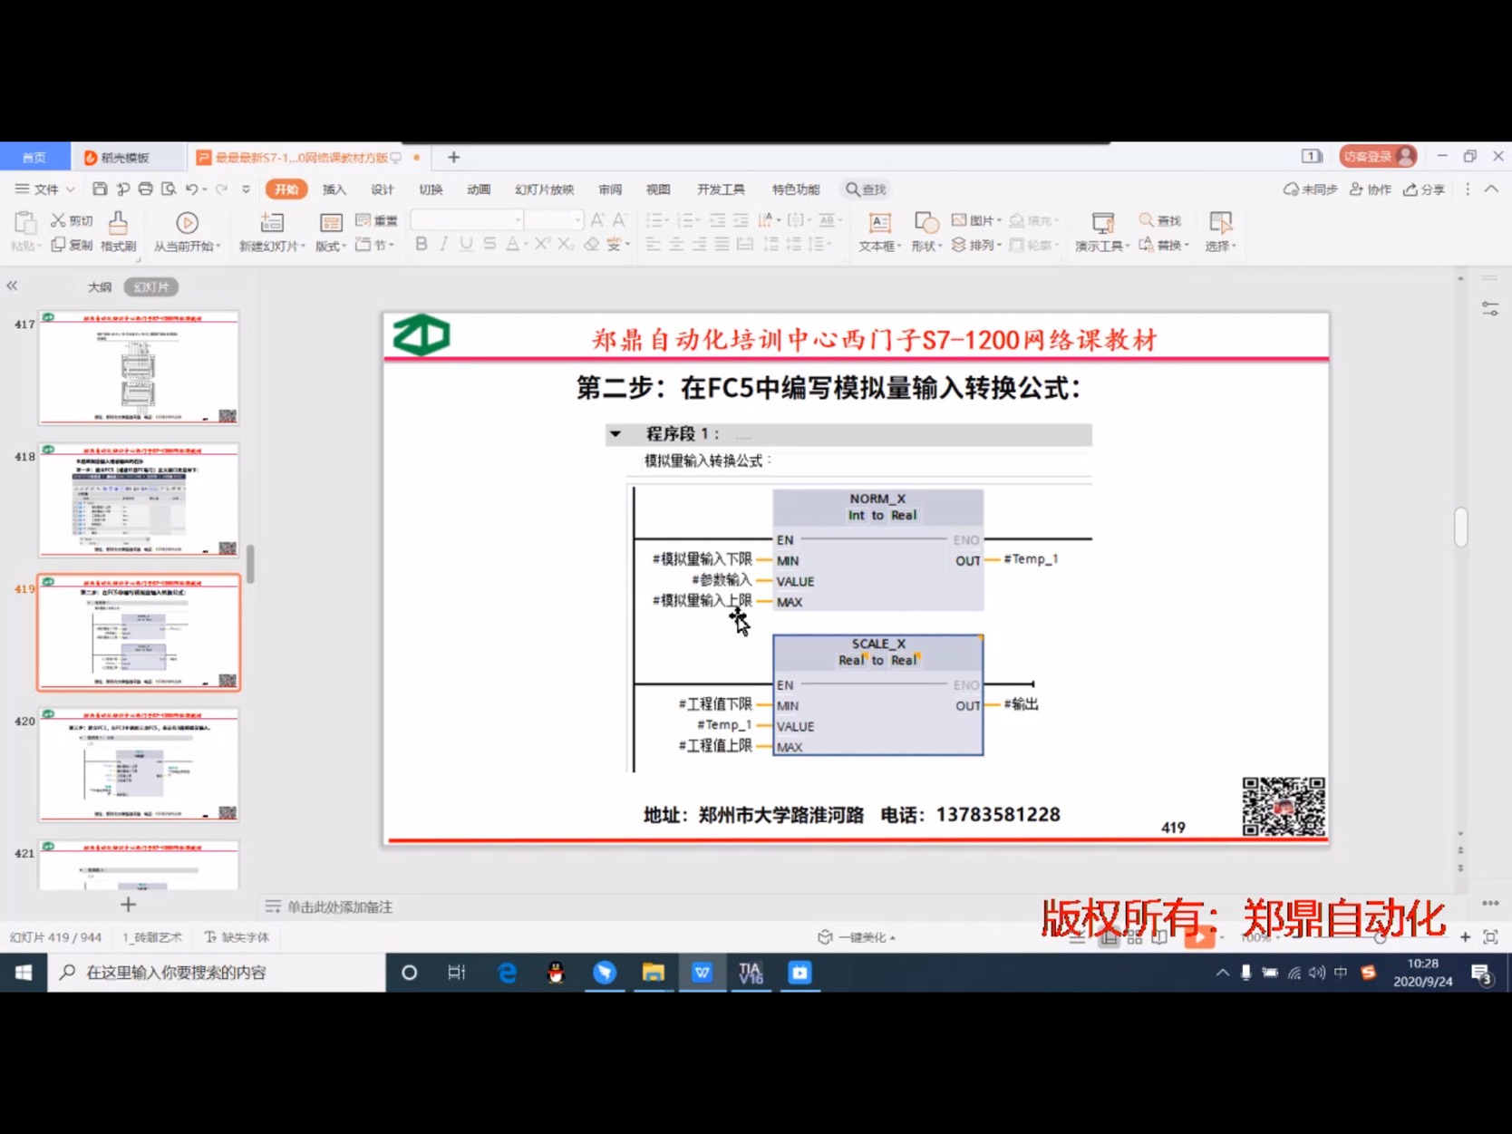The width and height of the screenshot is (1512, 1134).
Task: Open the font color dropdown arrow
Action: (526, 245)
